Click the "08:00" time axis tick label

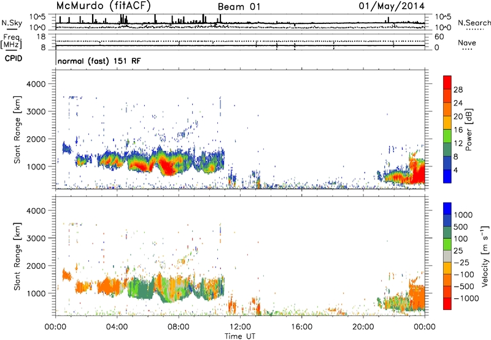179,327
